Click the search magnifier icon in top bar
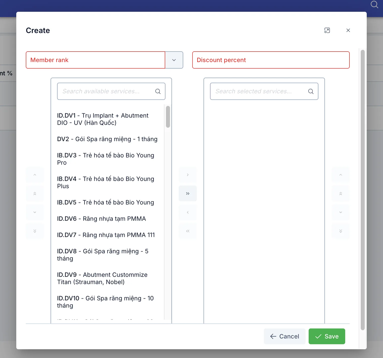This screenshot has height=358, width=383. (x=374, y=5)
